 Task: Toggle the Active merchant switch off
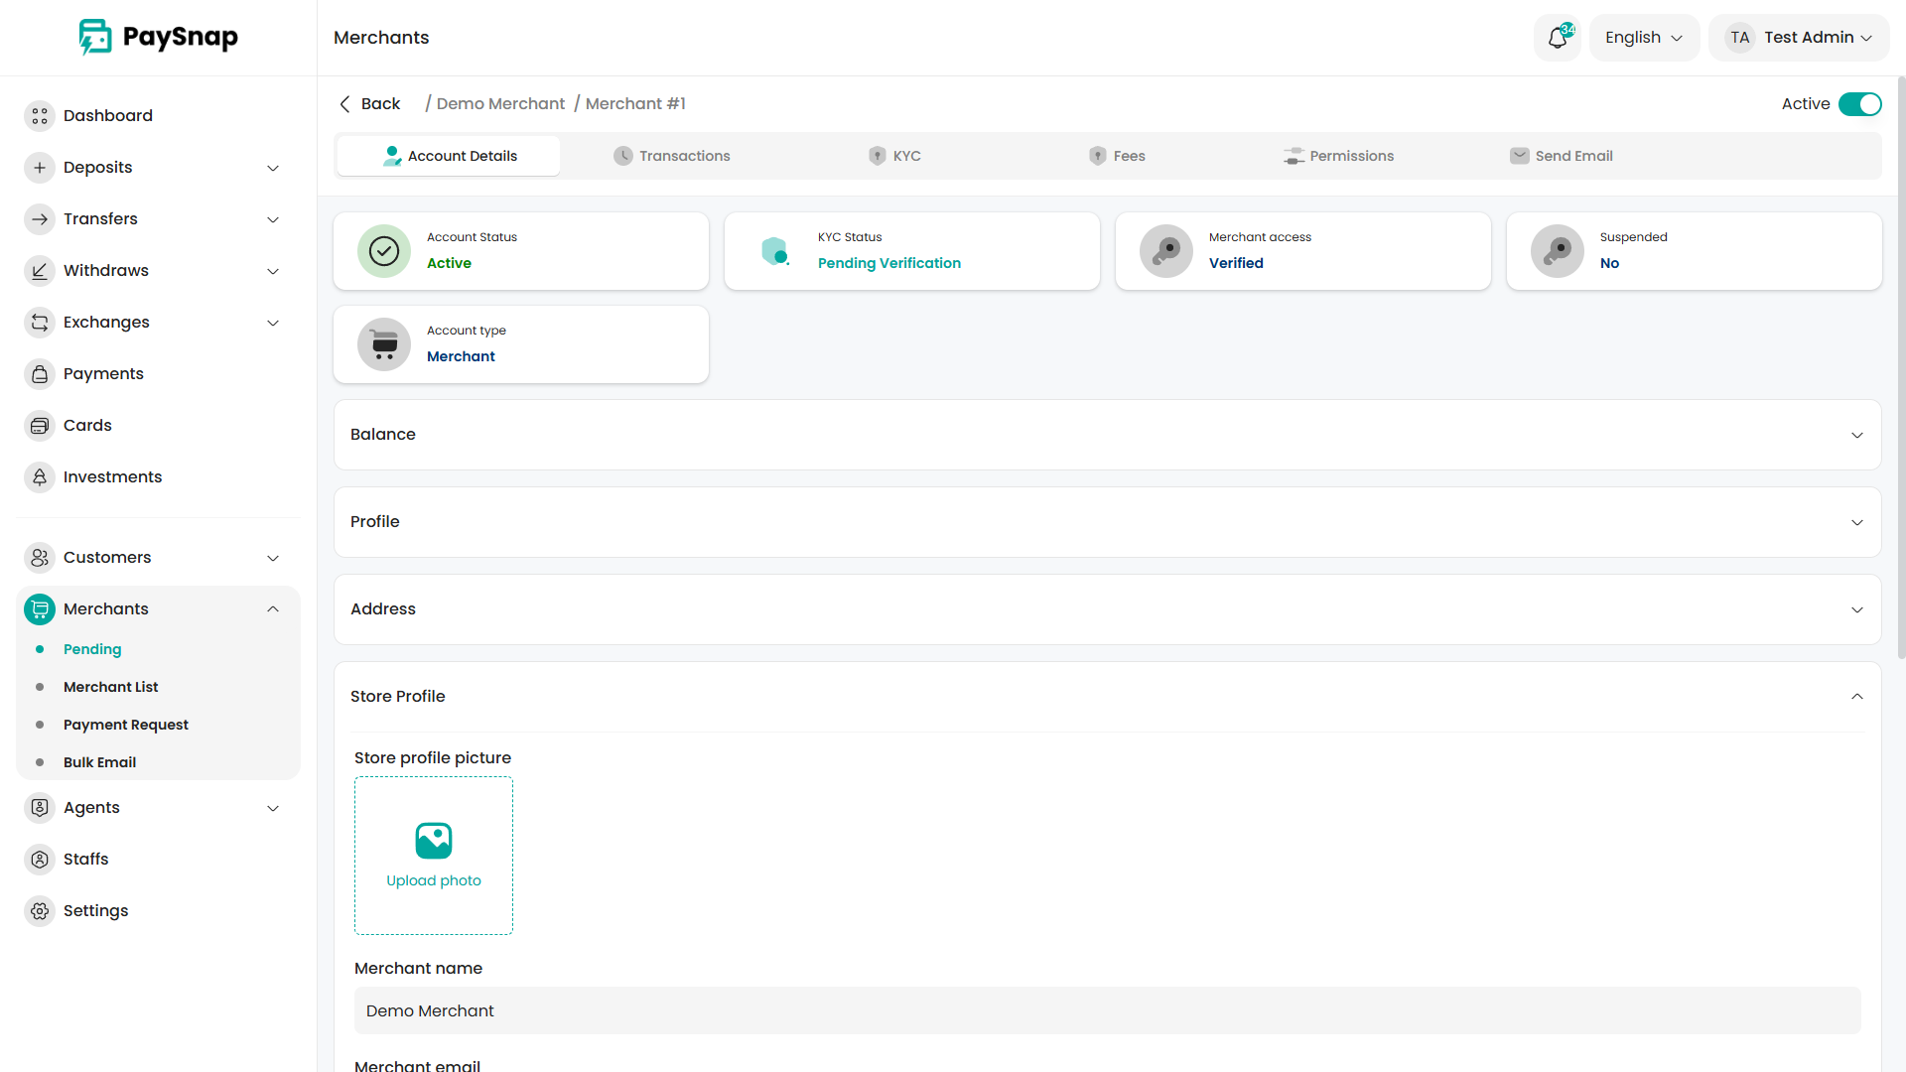(1859, 104)
